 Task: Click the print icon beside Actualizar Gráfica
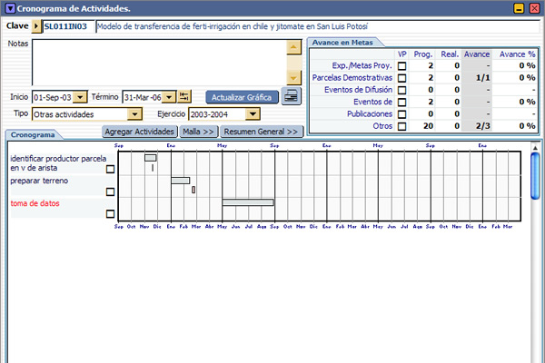291,96
